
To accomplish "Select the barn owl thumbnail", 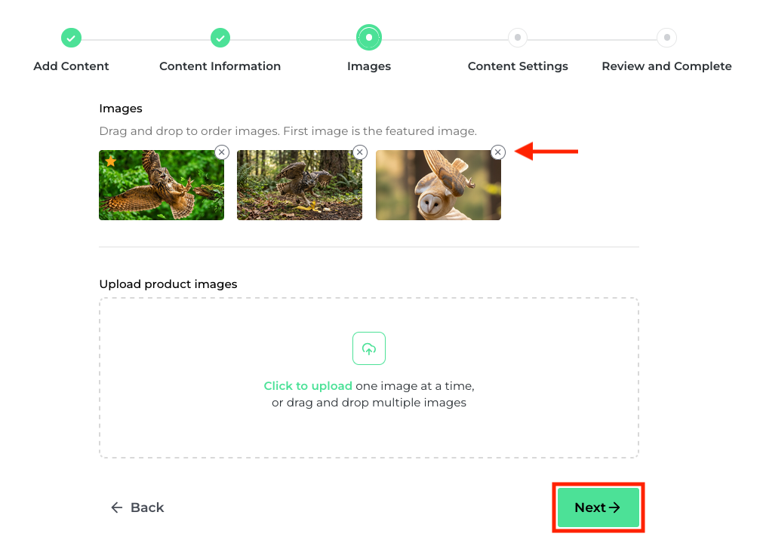I will (x=438, y=185).
